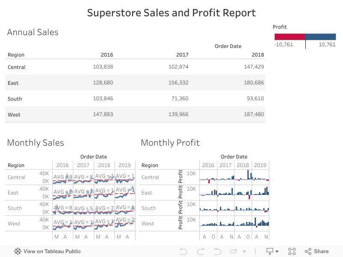Click the 2019 header in Monthly Profit

260,165
